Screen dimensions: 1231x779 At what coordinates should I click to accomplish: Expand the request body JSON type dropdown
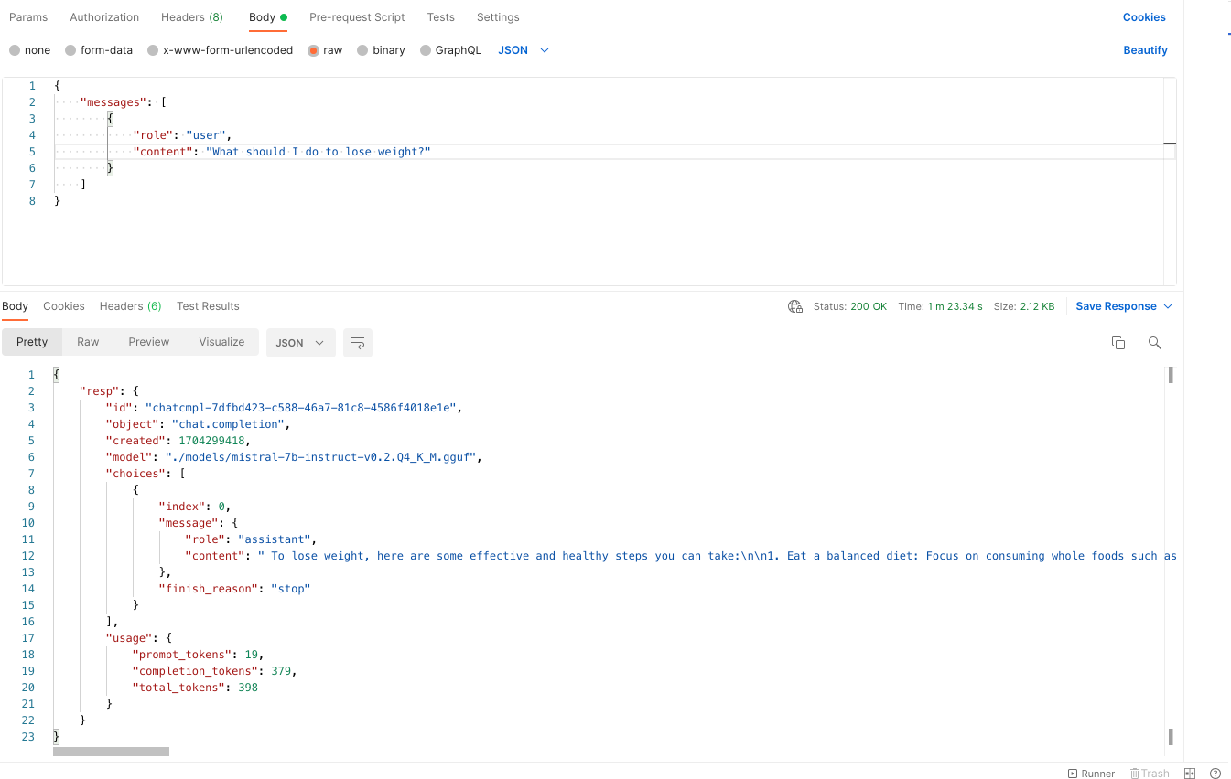tap(524, 50)
